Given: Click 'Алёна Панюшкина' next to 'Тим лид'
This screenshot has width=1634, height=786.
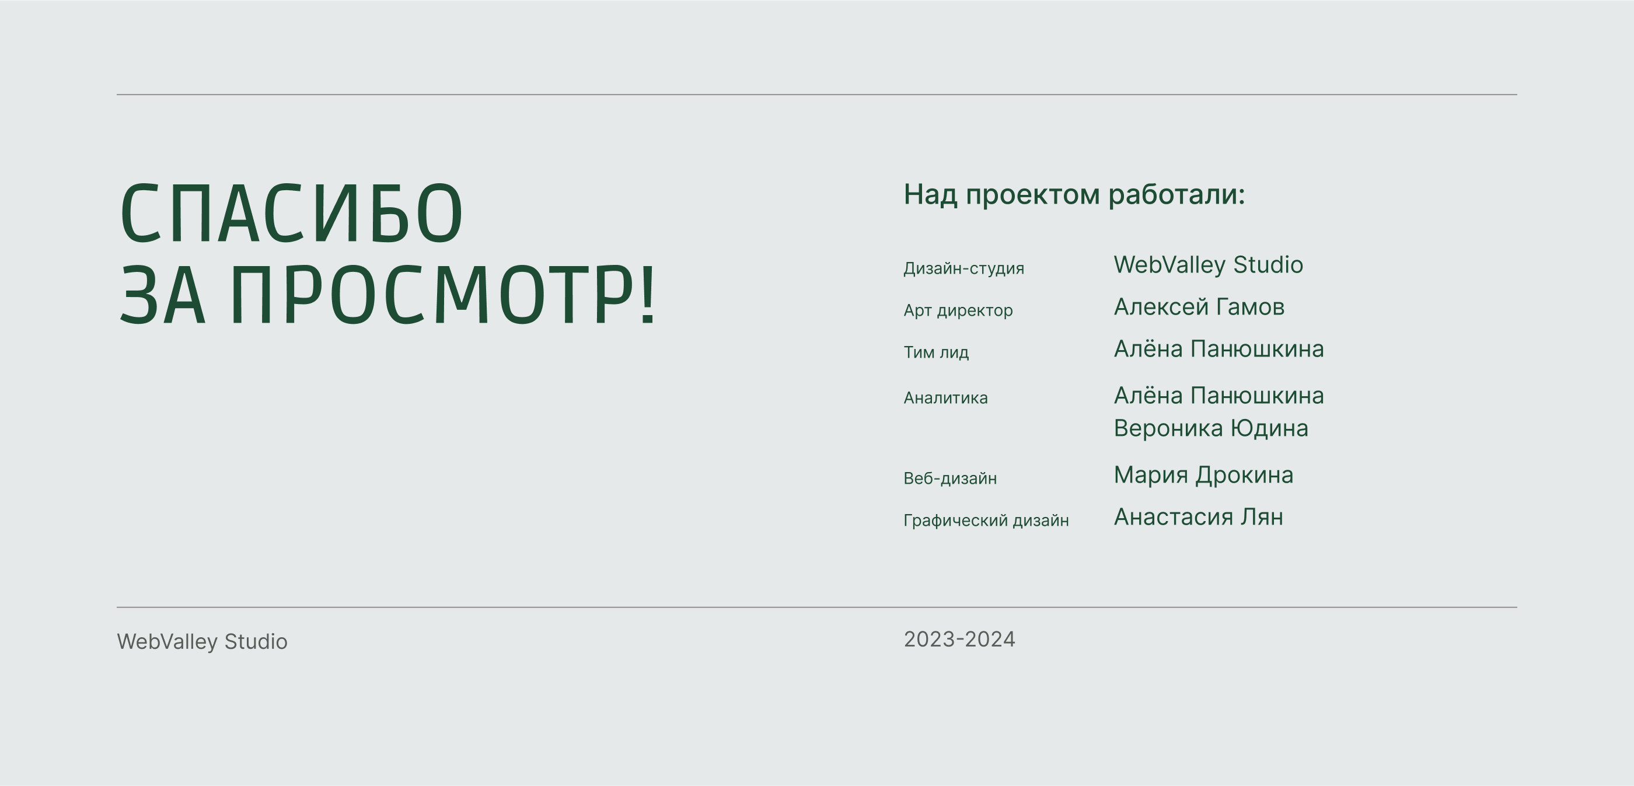Looking at the screenshot, I should (1218, 349).
